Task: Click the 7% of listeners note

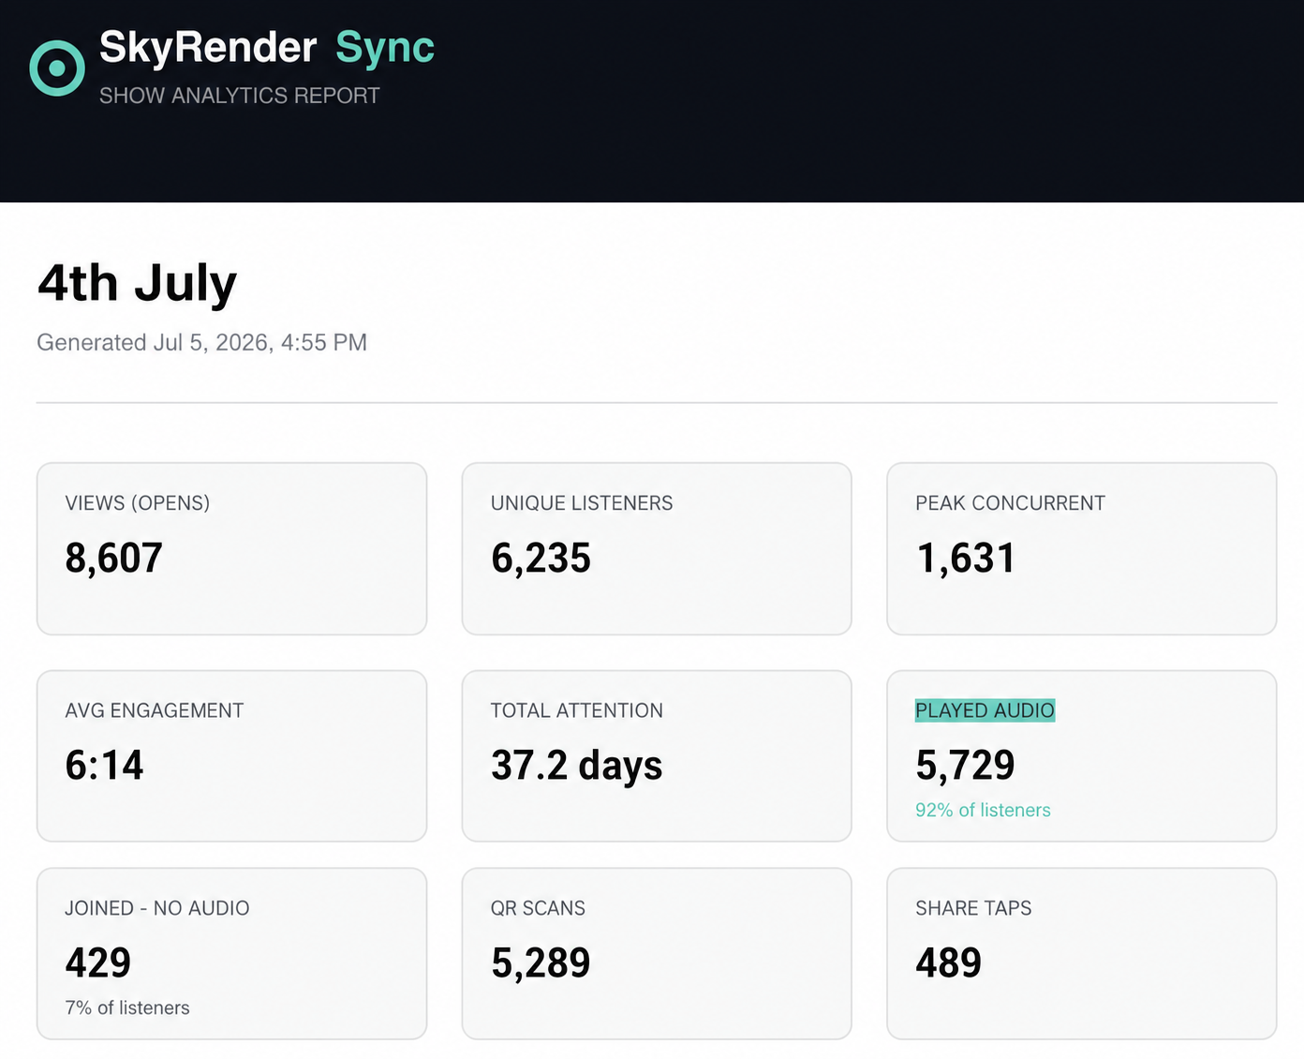Action: (x=127, y=1007)
